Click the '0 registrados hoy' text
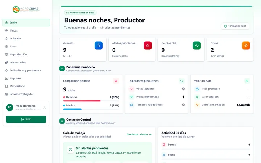This screenshot has width=261, height=163. point(170,56)
